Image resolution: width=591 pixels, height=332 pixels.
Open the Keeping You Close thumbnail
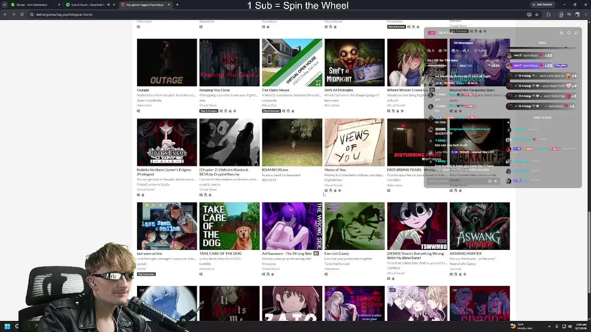(229, 62)
